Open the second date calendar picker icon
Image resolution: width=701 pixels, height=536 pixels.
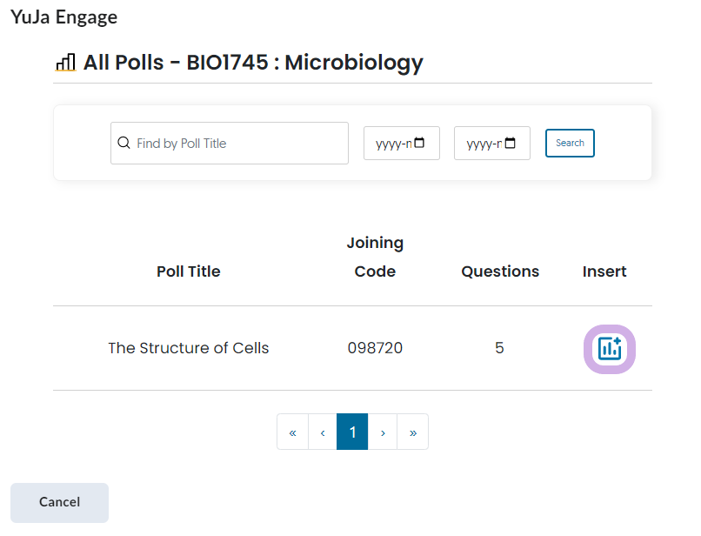tap(511, 143)
